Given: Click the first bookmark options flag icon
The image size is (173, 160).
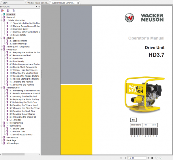Looking at the screenshot, I should 2,11.
